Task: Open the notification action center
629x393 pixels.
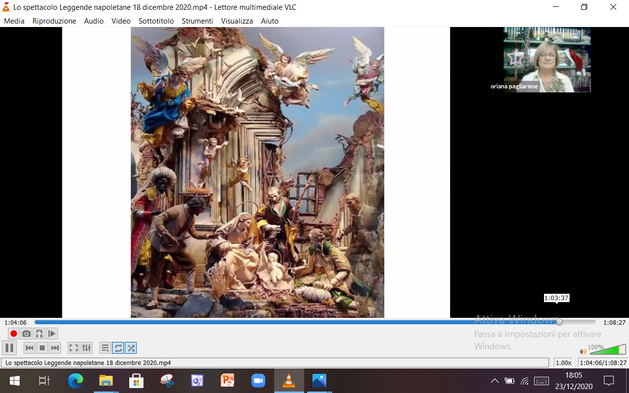Action: click(609, 381)
